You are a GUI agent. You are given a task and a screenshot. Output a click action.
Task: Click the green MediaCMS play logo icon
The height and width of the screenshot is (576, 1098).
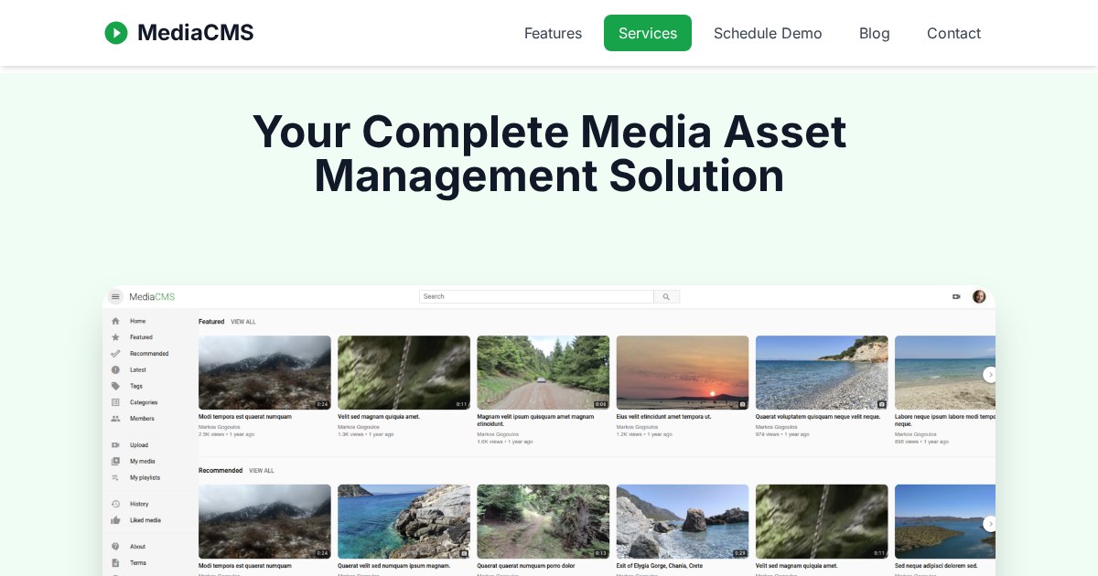tap(116, 33)
